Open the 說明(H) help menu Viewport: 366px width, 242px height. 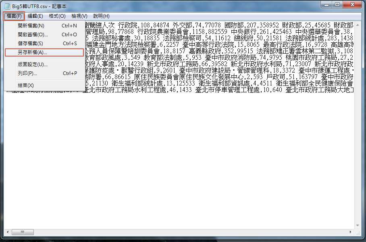(x=101, y=16)
